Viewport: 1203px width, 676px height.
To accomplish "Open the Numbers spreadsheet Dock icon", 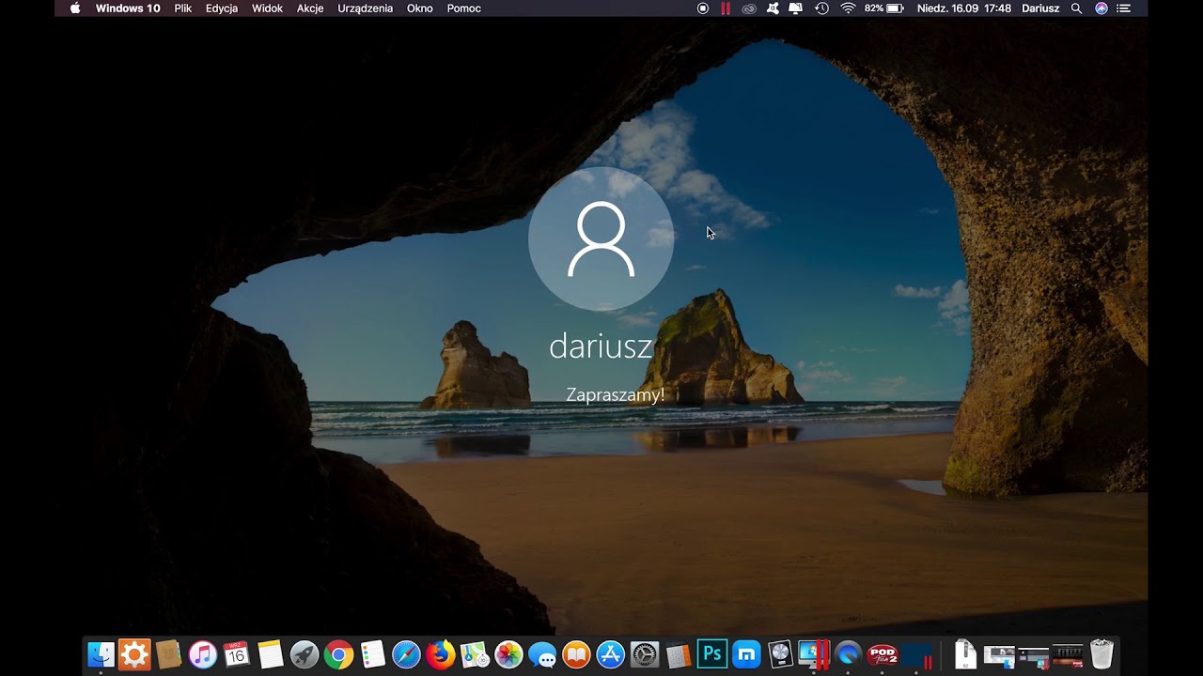I will [x=679, y=654].
